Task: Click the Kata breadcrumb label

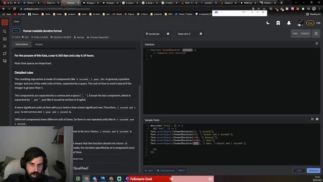Action: click(x=17, y=21)
